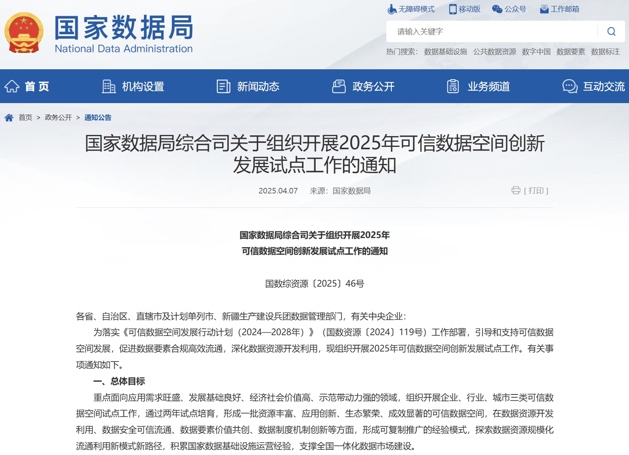Click the 公众号 link
This screenshot has width=629, height=455.
click(x=515, y=9)
